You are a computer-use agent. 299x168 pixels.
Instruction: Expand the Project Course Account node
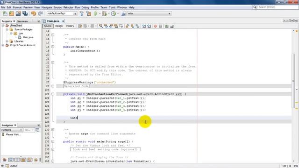click(3, 45)
